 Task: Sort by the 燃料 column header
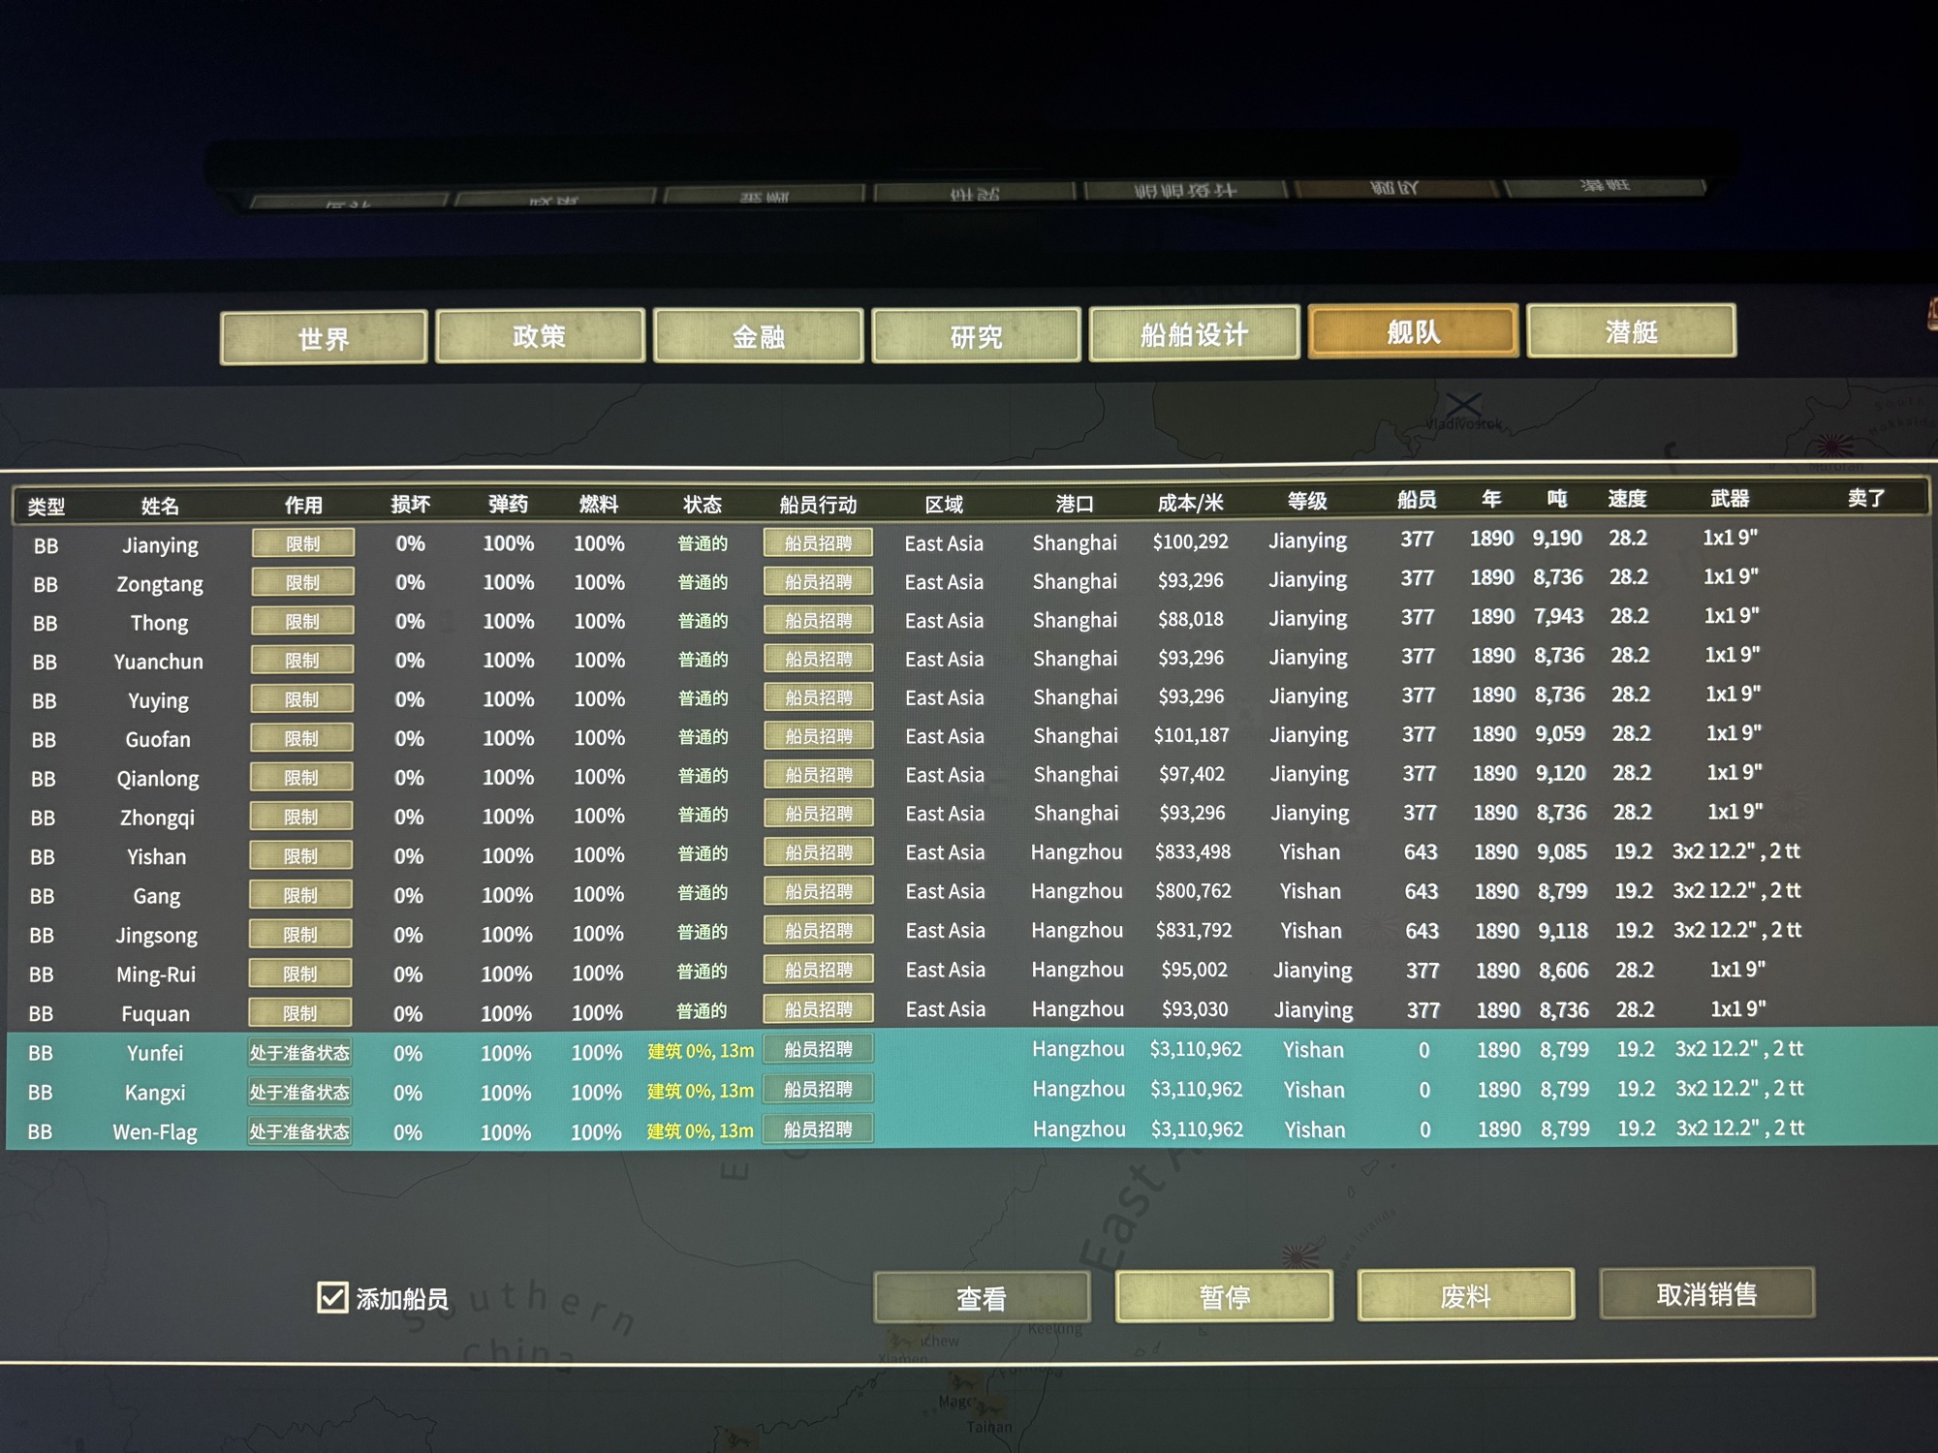(598, 504)
